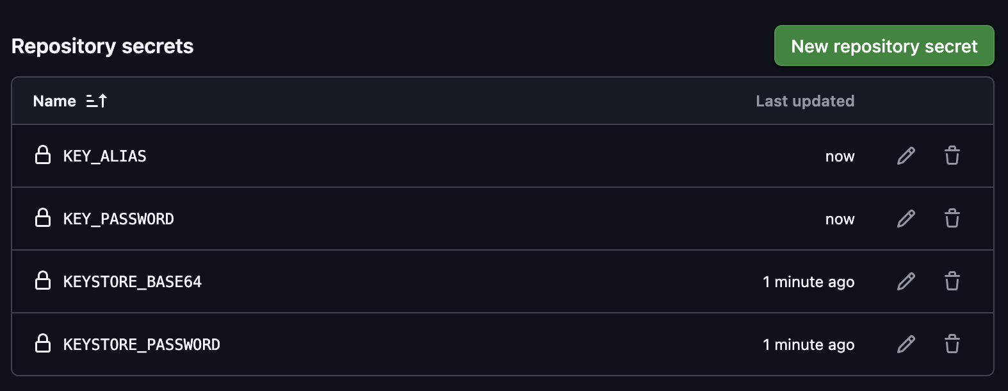Click the Last updated column header
The height and width of the screenshot is (391, 1008).
805,101
